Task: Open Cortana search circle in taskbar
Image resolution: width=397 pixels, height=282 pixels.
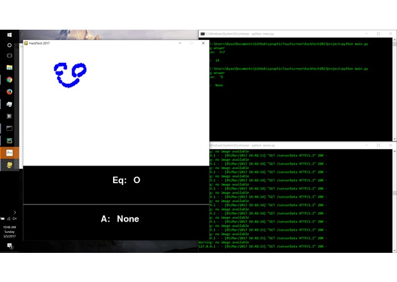Action: pos(9,45)
